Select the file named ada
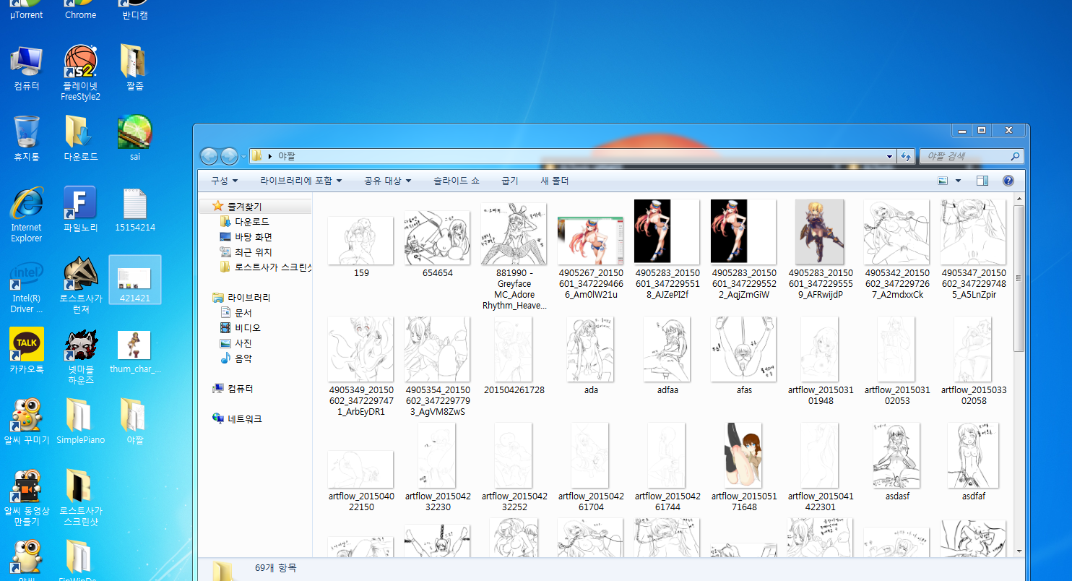Image resolution: width=1072 pixels, height=581 pixels. [x=591, y=356]
